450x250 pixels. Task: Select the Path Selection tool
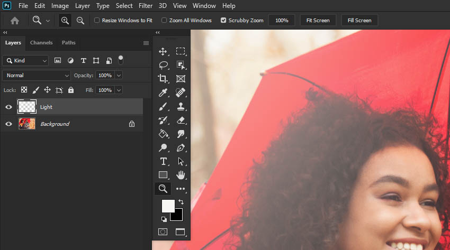click(181, 162)
